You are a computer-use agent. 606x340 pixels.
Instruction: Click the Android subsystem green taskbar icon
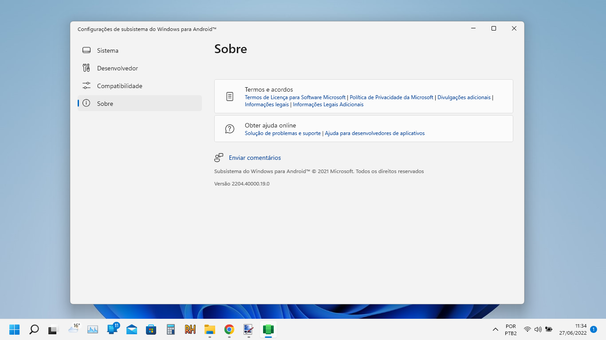pyautogui.click(x=268, y=329)
